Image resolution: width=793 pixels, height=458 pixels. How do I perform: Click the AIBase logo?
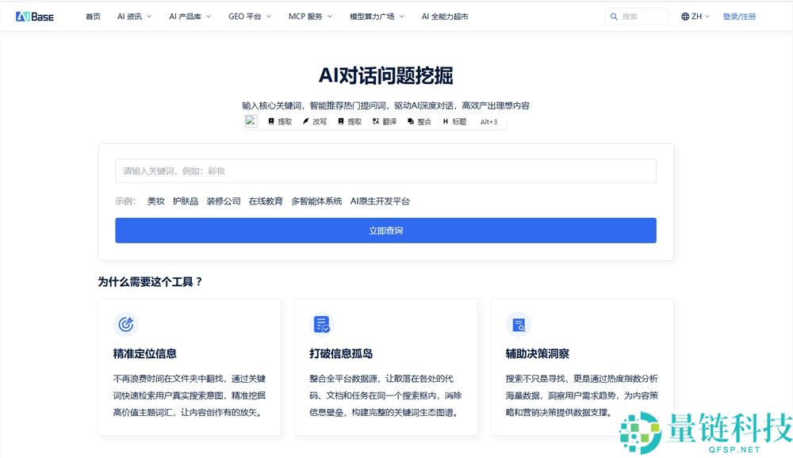34,17
